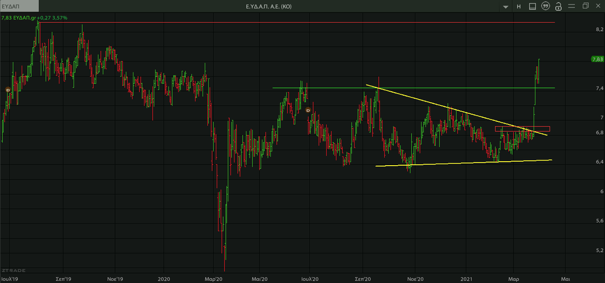Click the Μαι date label at far right
Viewport: 605px width, 283px height.
tap(566, 278)
